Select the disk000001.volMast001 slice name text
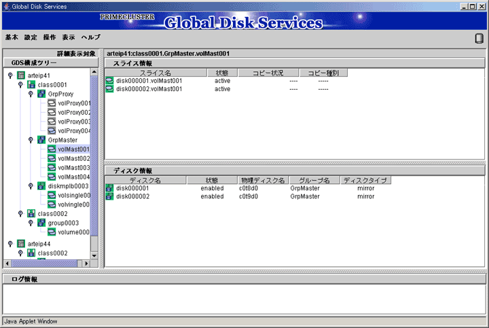The width and height of the screenshot is (489, 328). (x=149, y=81)
